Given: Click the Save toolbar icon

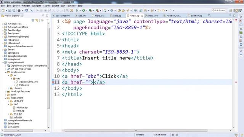Looking at the screenshot, I should [10, 10].
